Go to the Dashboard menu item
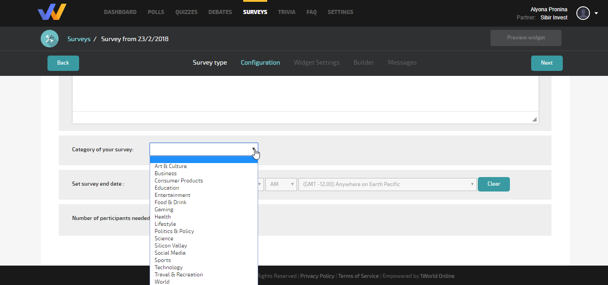608x285 pixels. (x=120, y=12)
